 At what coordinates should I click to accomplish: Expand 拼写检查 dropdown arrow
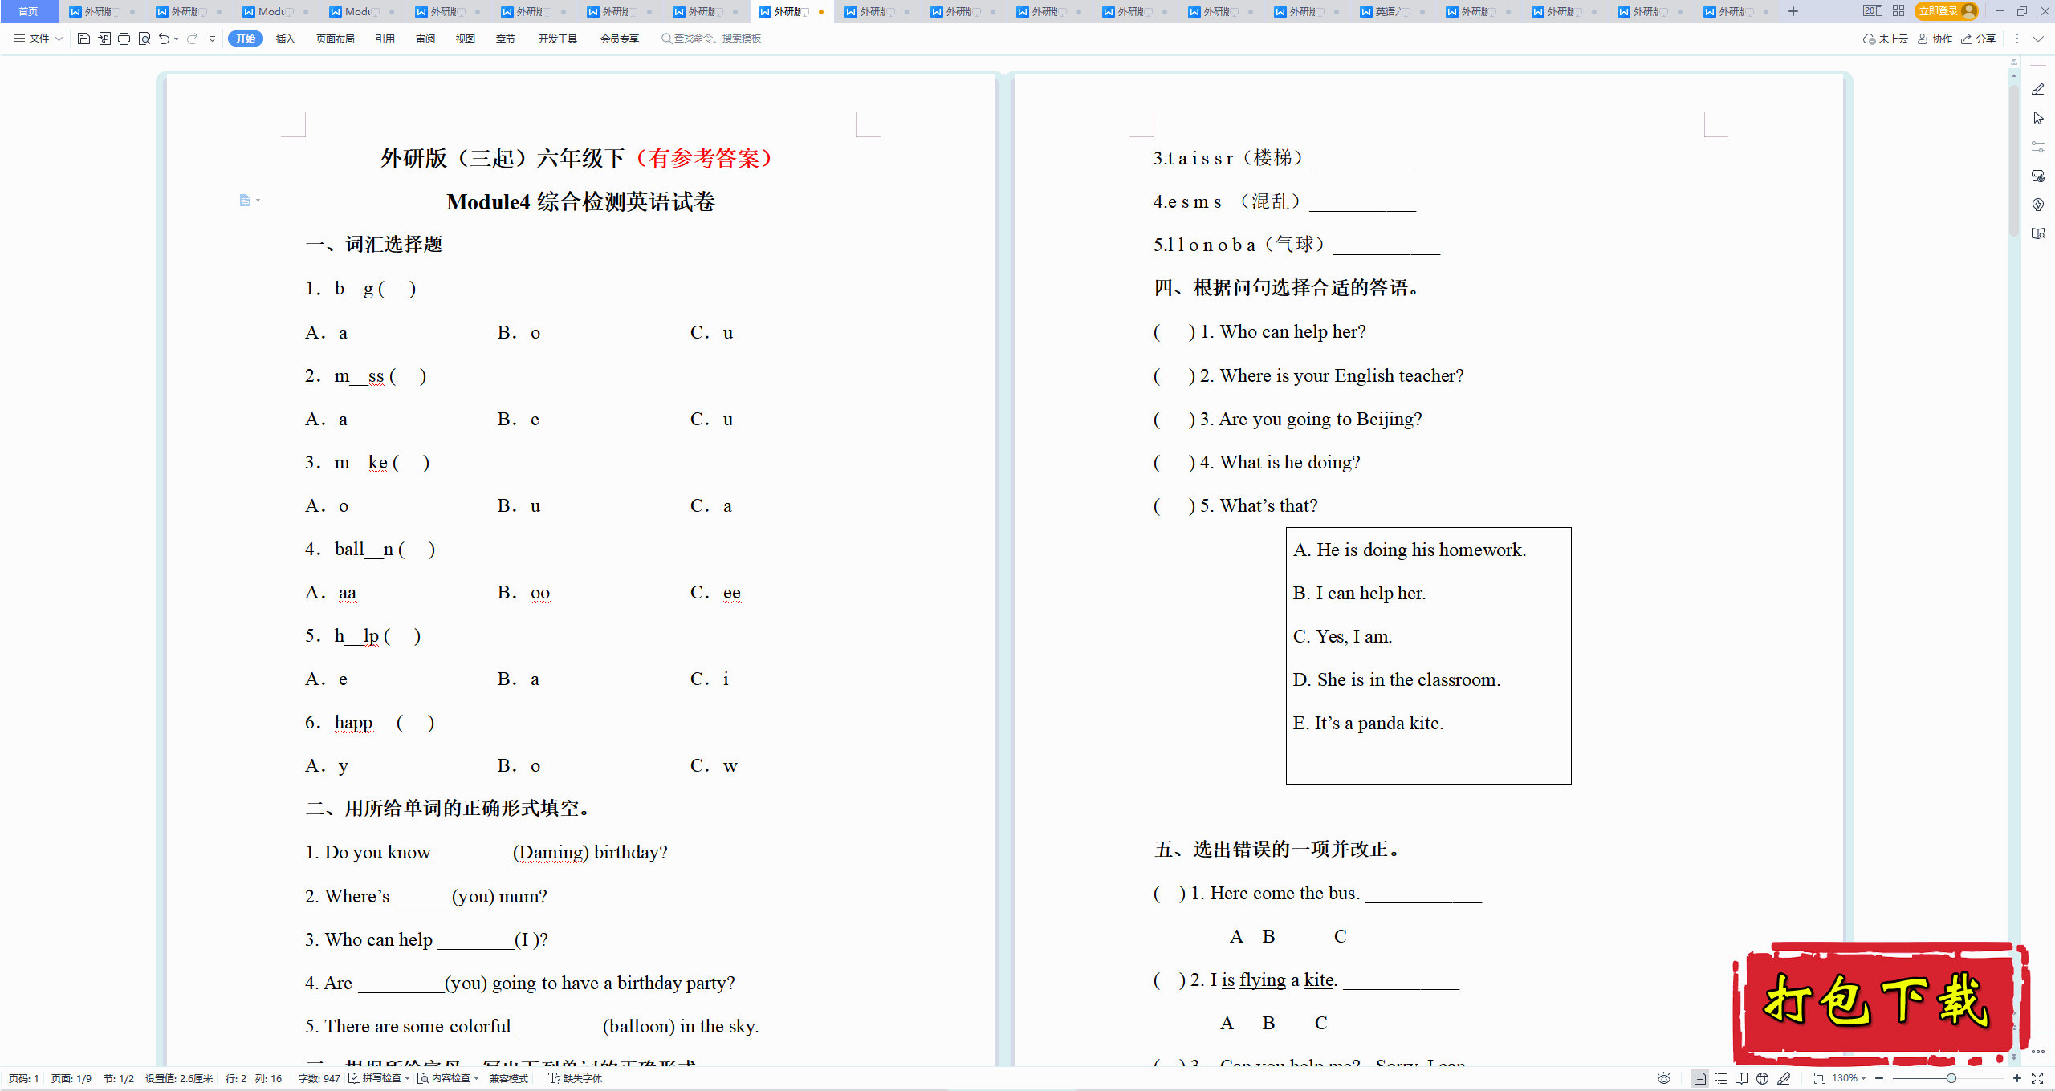coord(408,1078)
